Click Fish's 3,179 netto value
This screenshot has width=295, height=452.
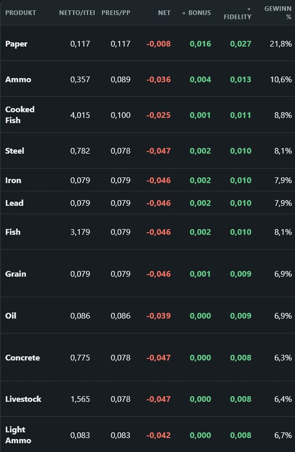click(x=80, y=232)
